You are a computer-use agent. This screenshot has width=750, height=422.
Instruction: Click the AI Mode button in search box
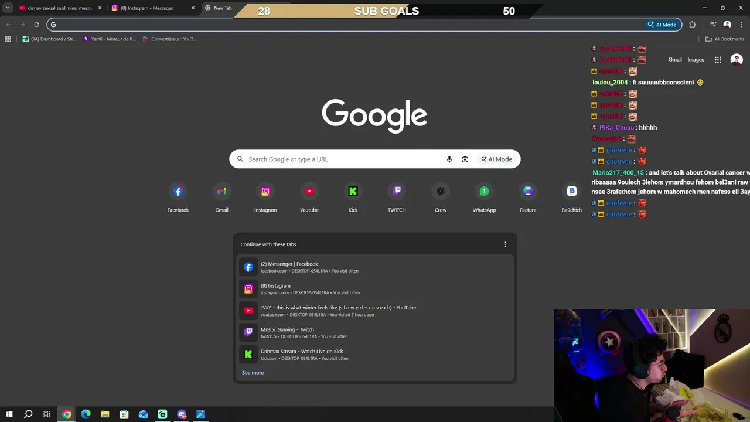pyautogui.click(x=497, y=159)
